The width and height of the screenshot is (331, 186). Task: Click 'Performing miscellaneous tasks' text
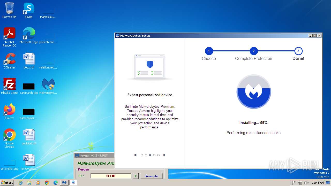point(253,133)
